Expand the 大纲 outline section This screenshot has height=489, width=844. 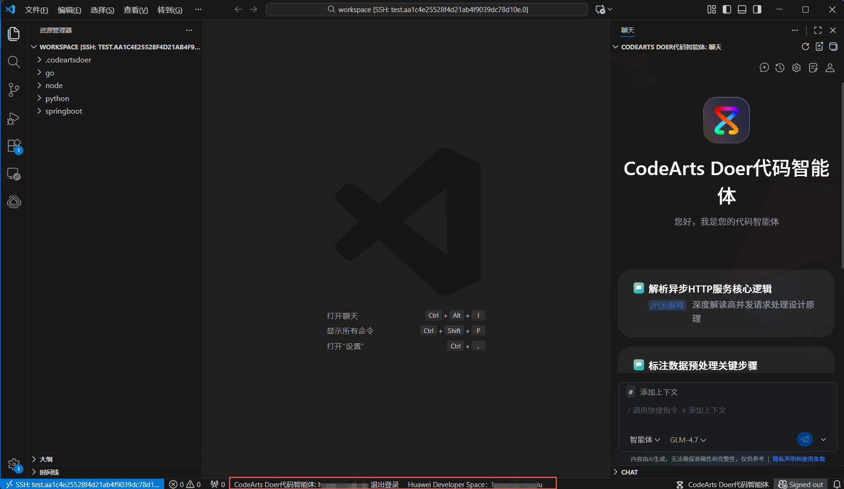[x=115, y=459]
